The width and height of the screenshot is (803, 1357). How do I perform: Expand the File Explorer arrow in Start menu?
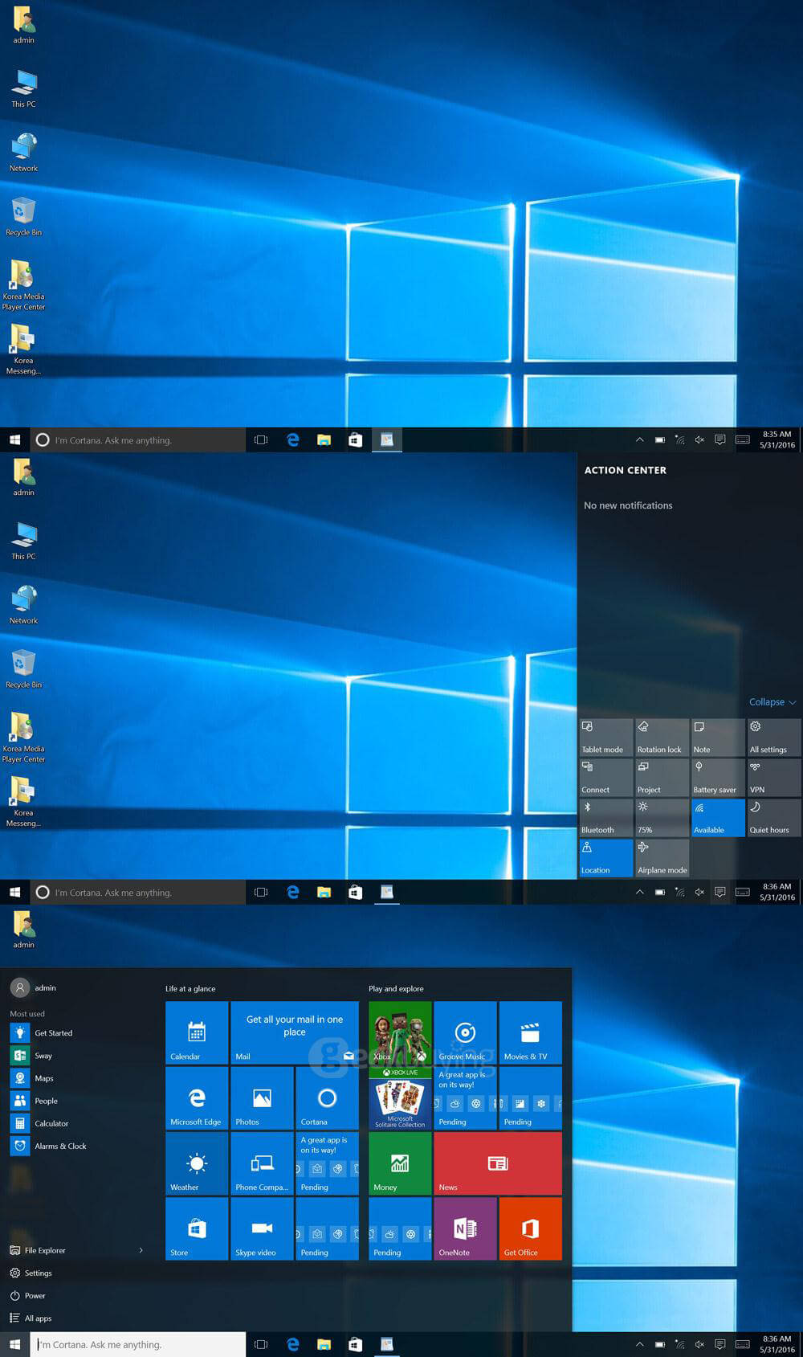[141, 1250]
